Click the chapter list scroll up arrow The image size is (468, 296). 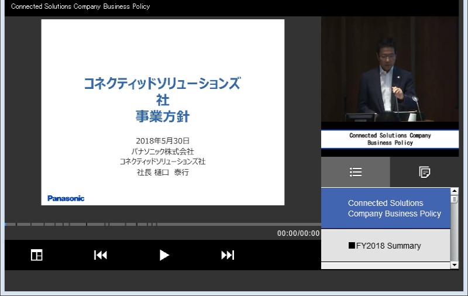tap(455, 191)
